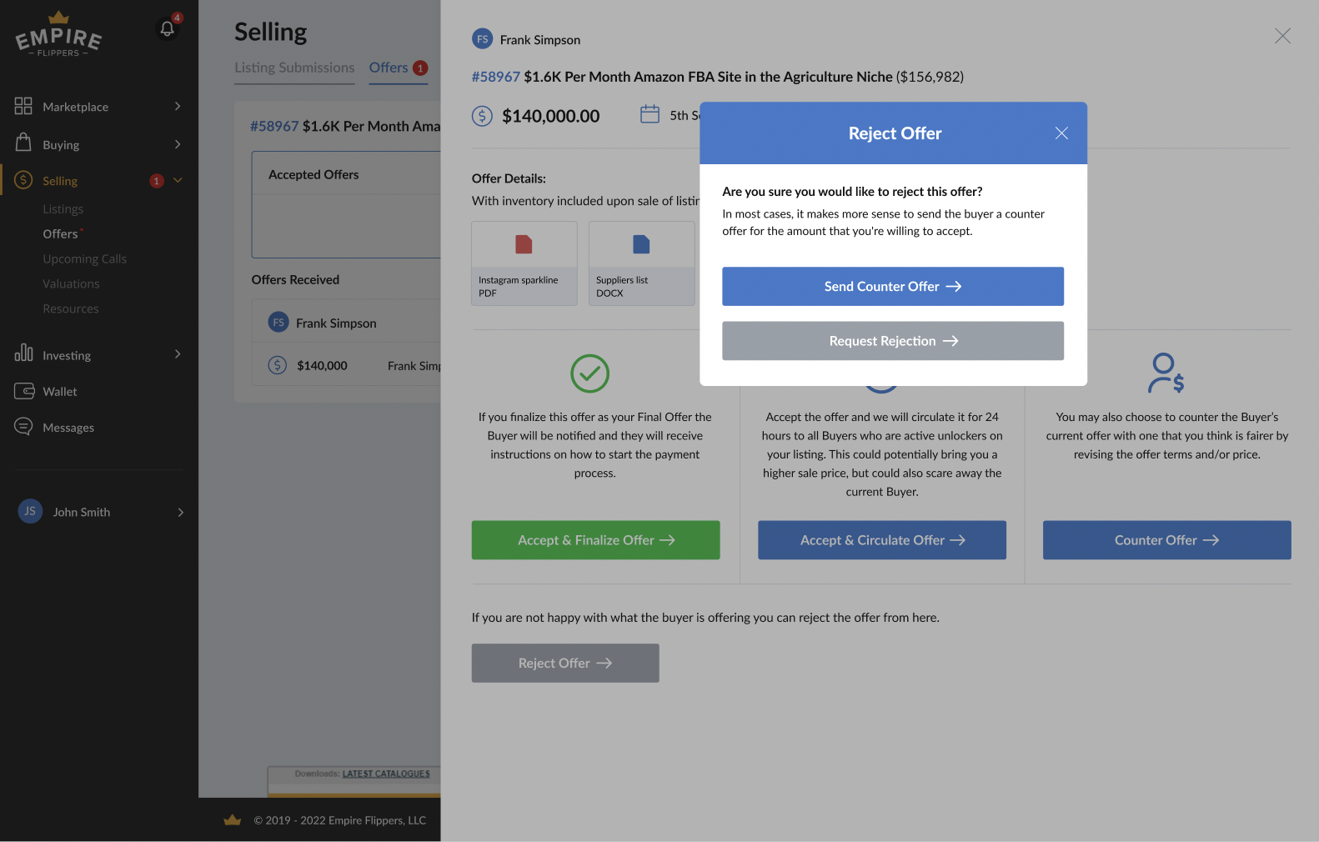
Task: Select Offers in the Selling submenu
Action: tap(60, 234)
